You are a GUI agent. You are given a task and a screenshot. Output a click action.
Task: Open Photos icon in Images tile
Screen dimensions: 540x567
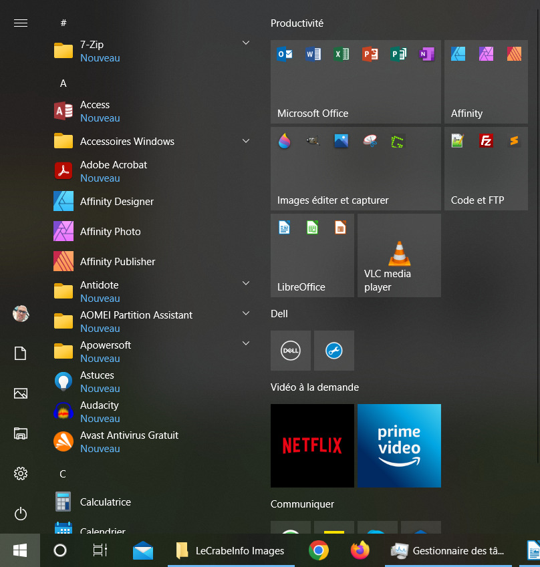click(342, 141)
